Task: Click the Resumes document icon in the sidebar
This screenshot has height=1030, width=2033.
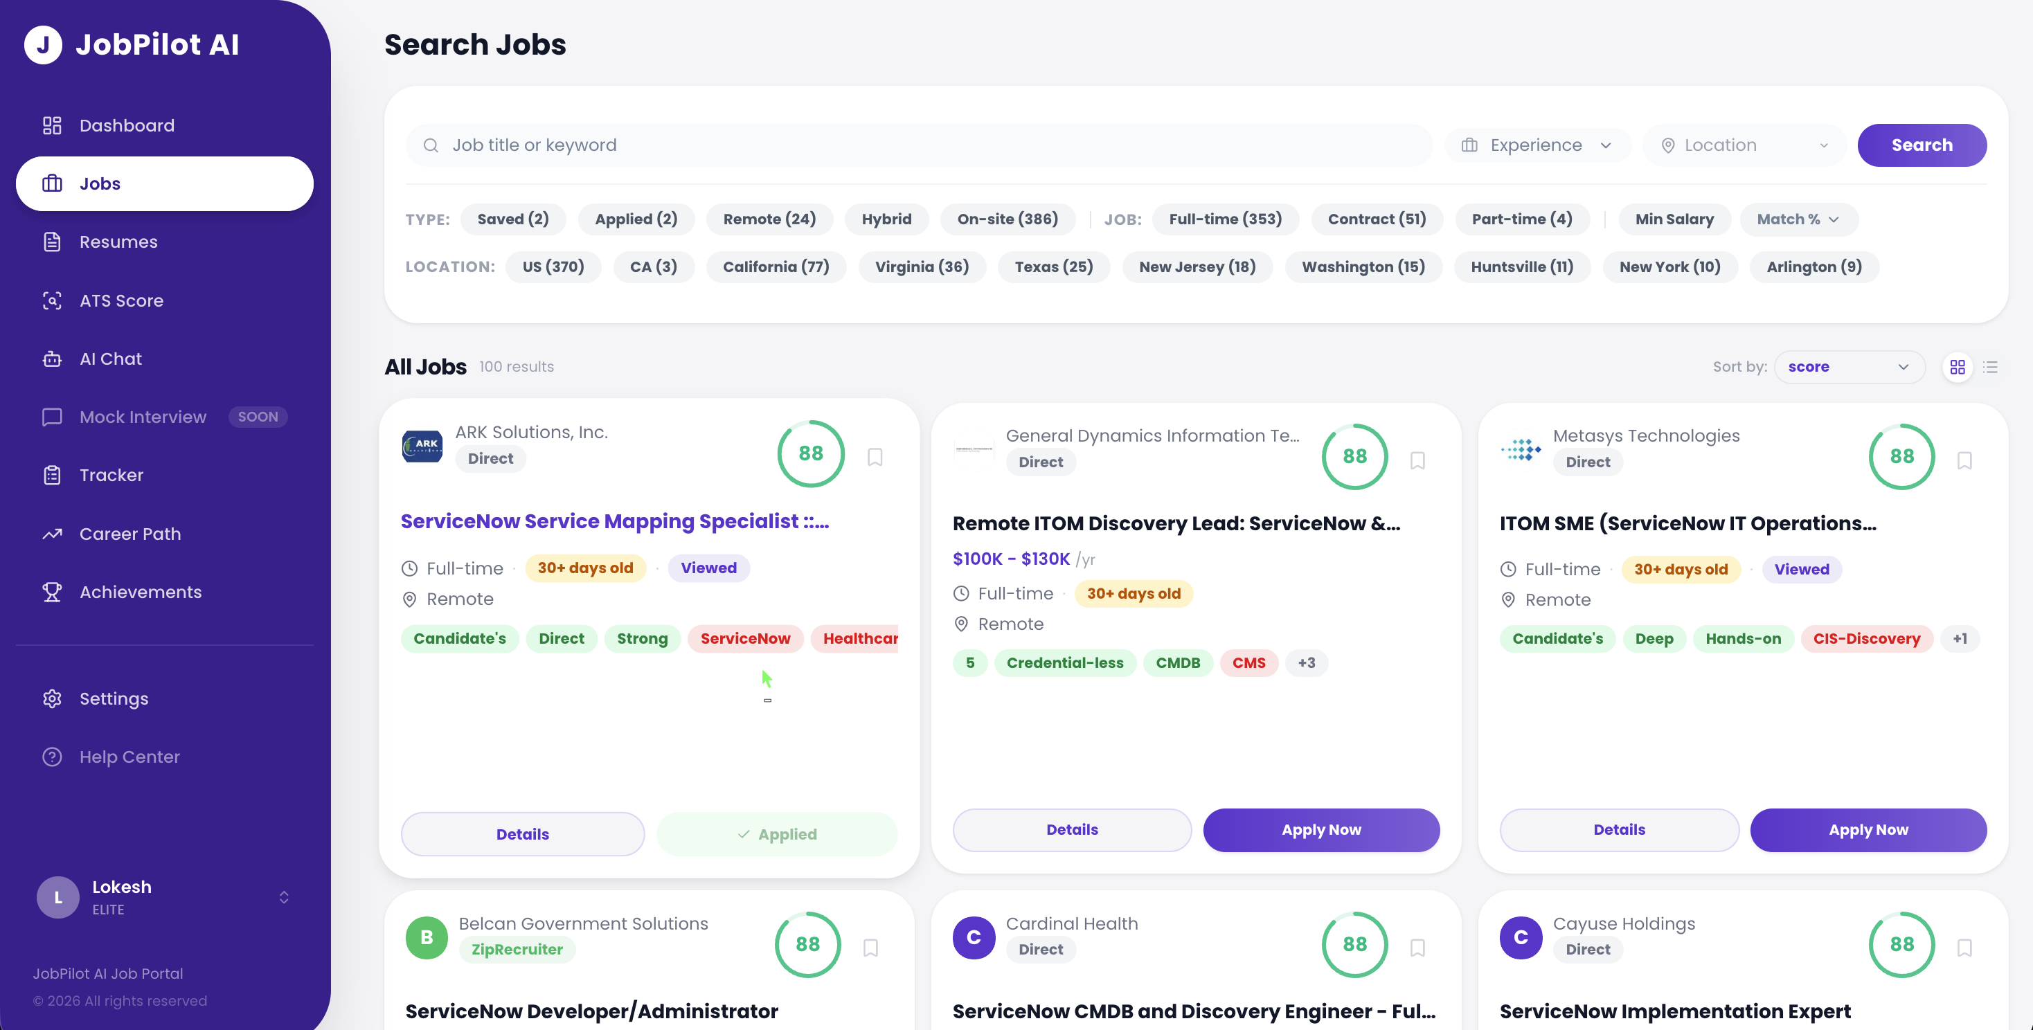Action: click(x=52, y=242)
